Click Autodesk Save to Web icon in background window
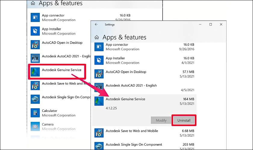The image size is (253, 150). click(35, 85)
